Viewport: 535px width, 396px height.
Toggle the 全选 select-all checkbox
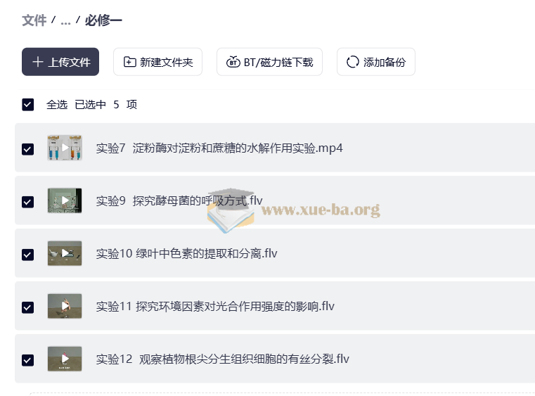[28, 105]
